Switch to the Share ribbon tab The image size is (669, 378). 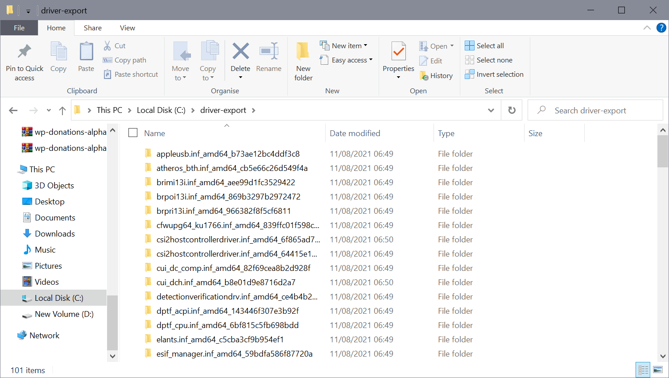[92, 28]
